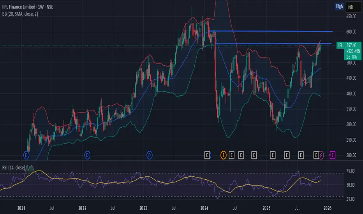Click the 2026 label on time axis
This screenshot has height=214, width=363.
pyautogui.click(x=328, y=208)
